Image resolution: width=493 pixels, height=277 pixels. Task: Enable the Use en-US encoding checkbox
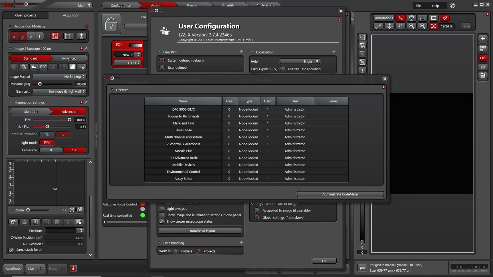pyautogui.click(x=283, y=69)
